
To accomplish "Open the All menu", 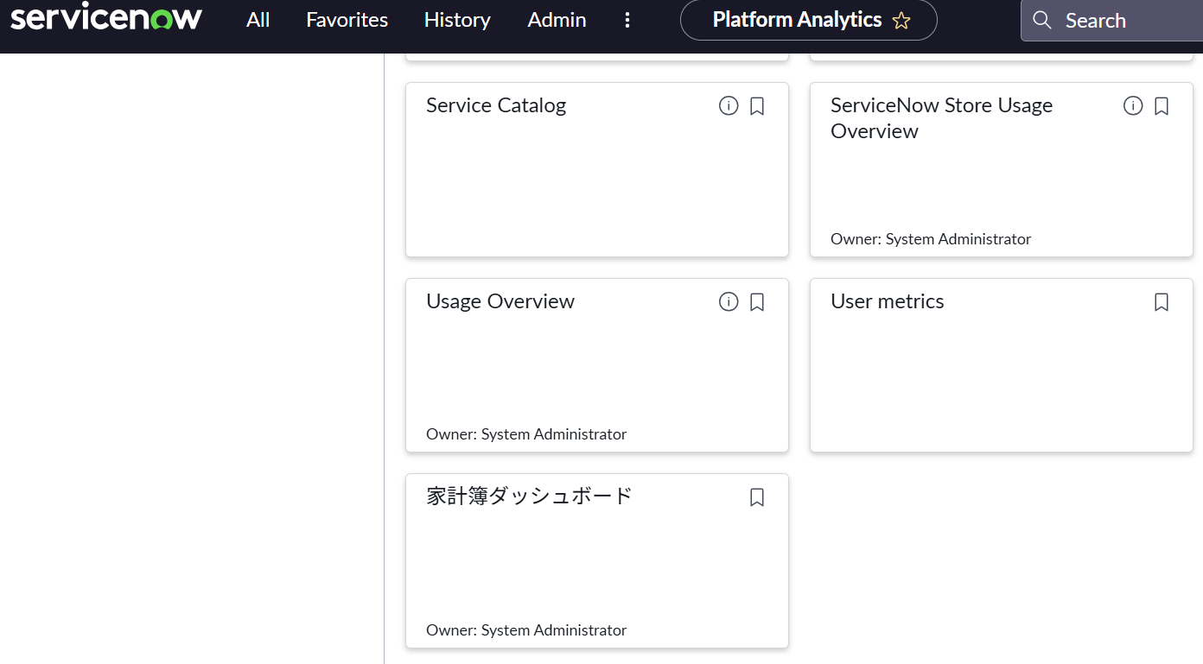I will (258, 20).
